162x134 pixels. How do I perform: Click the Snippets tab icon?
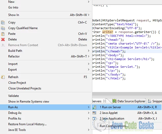click(x=149, y=101)
